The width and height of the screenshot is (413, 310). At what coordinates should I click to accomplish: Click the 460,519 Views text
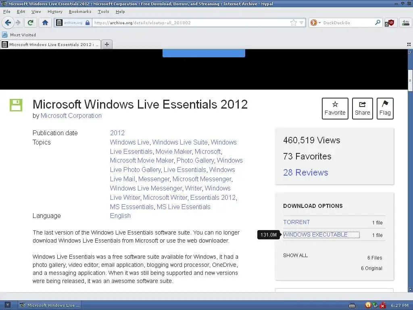pos(312,140)
